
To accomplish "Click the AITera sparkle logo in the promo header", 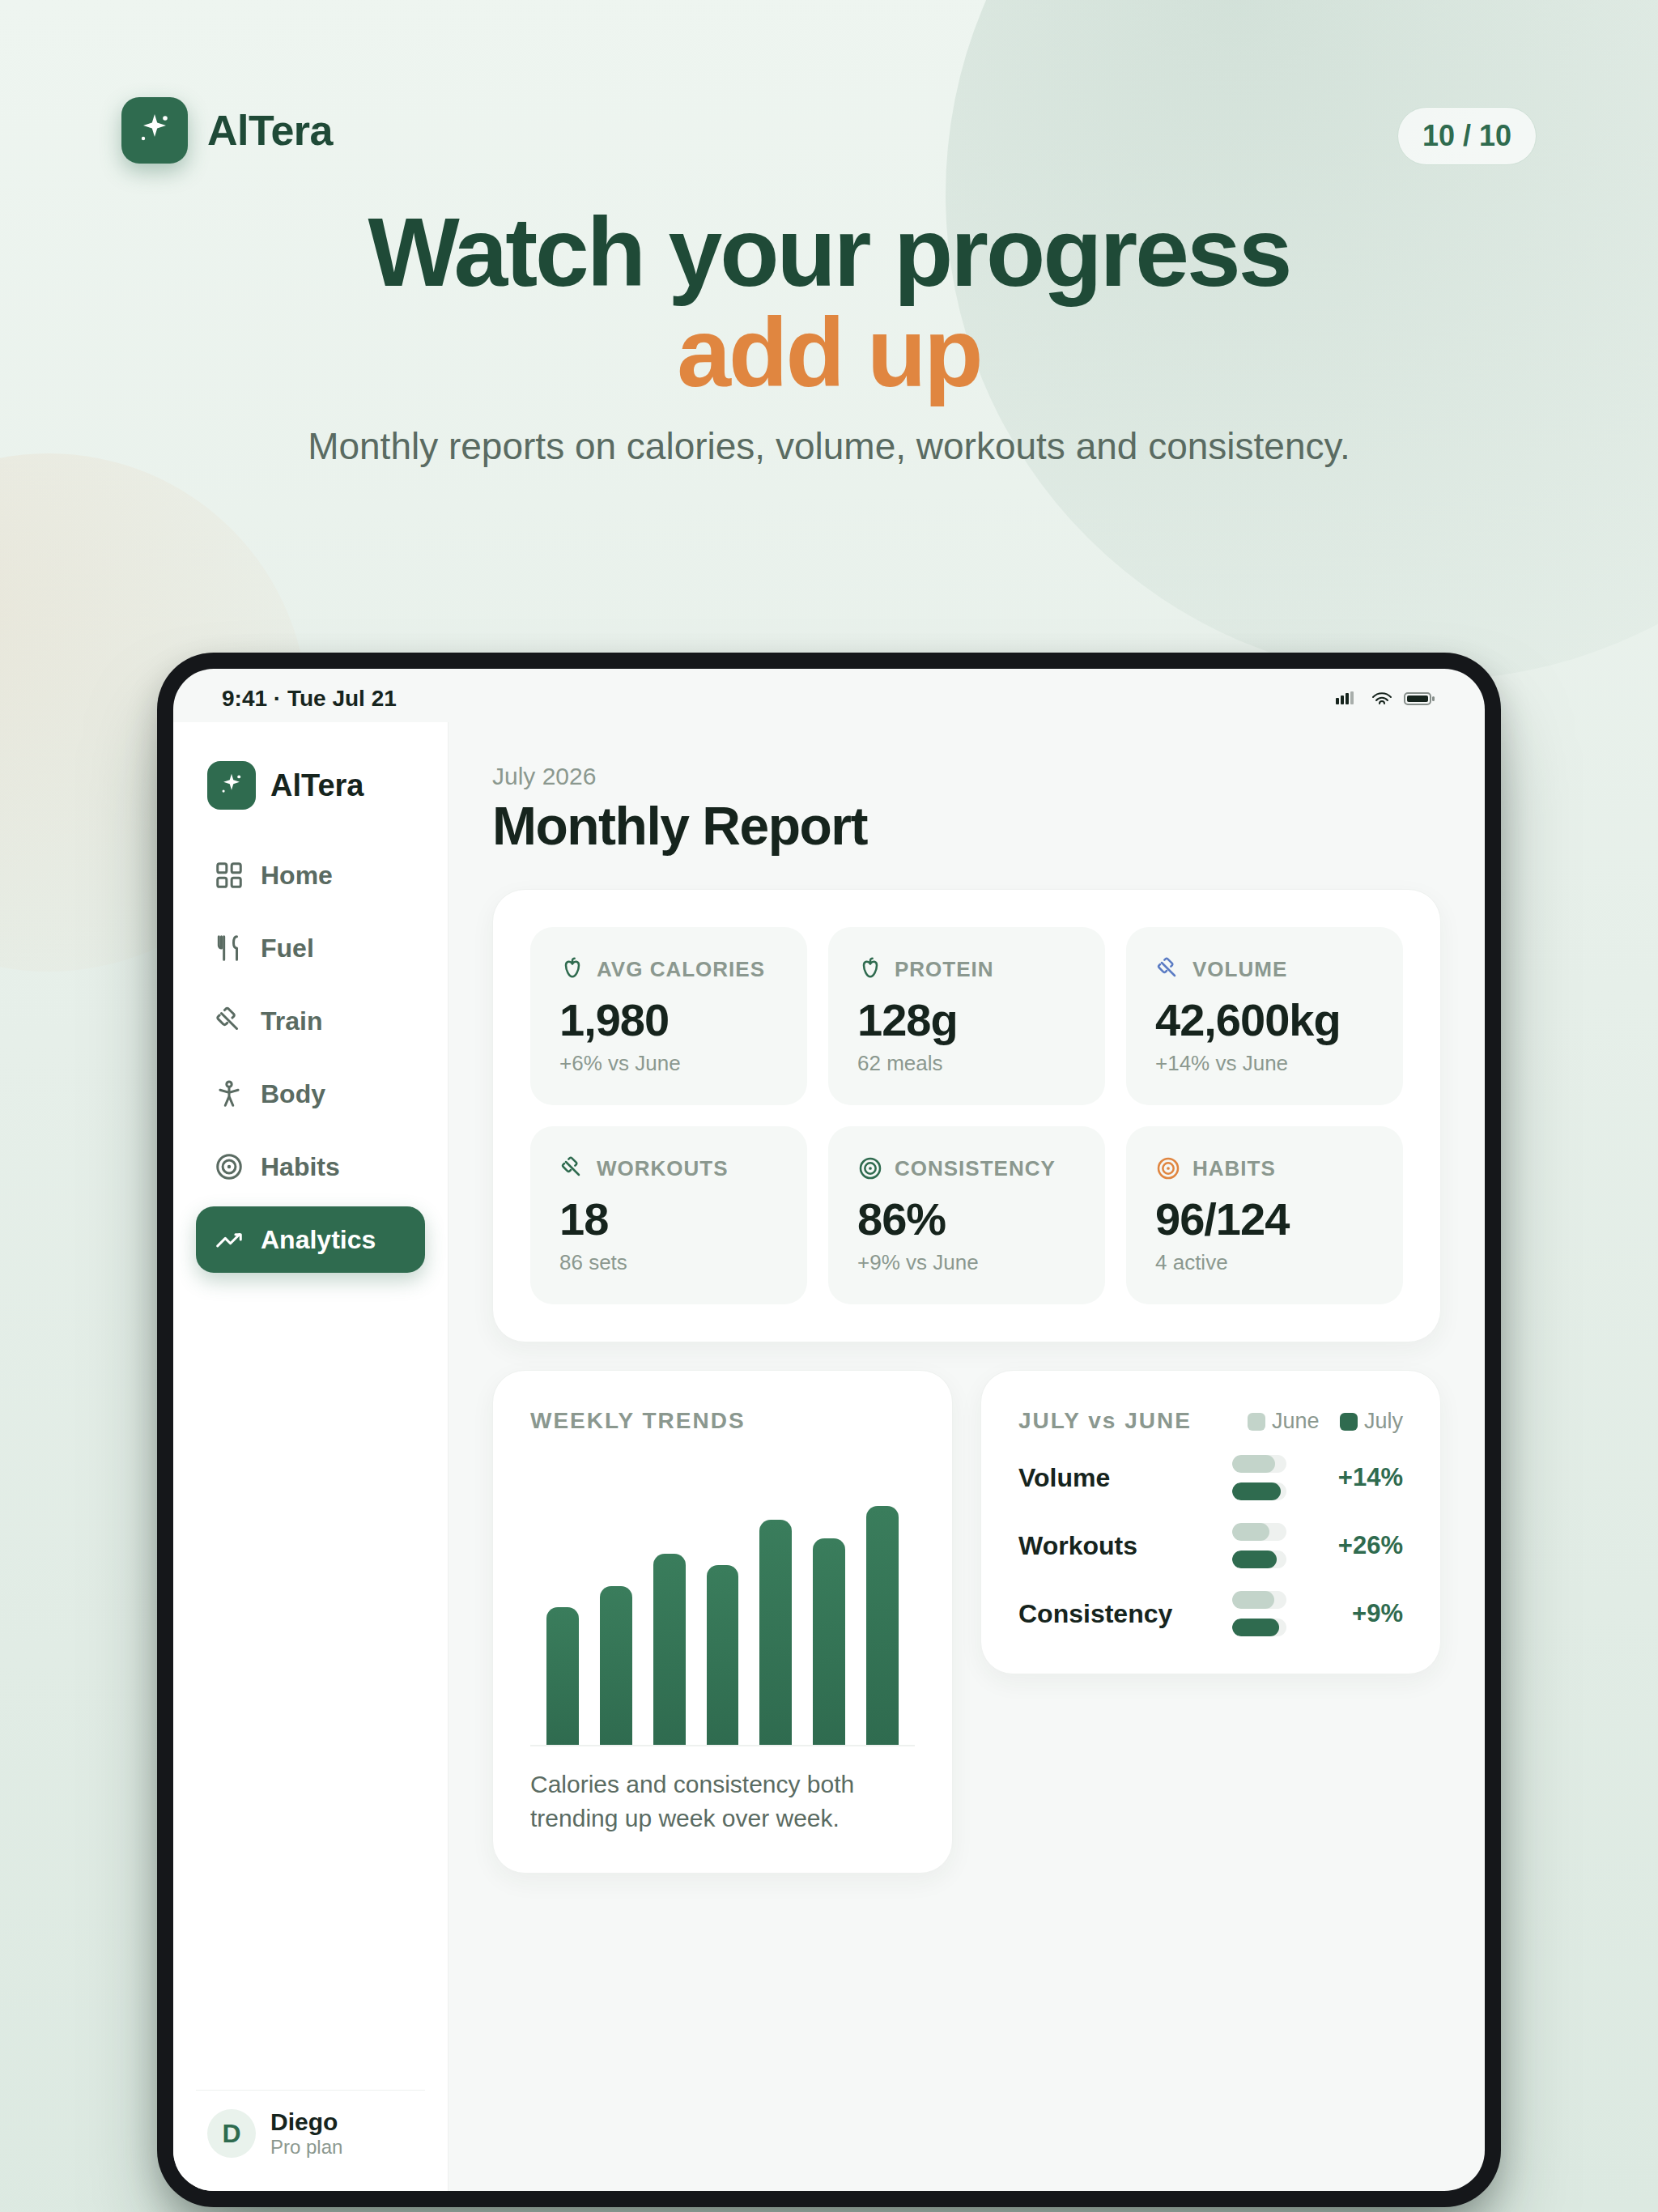I will 154,130.
